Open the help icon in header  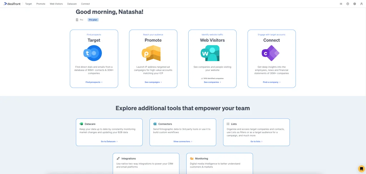coord(348,4)
